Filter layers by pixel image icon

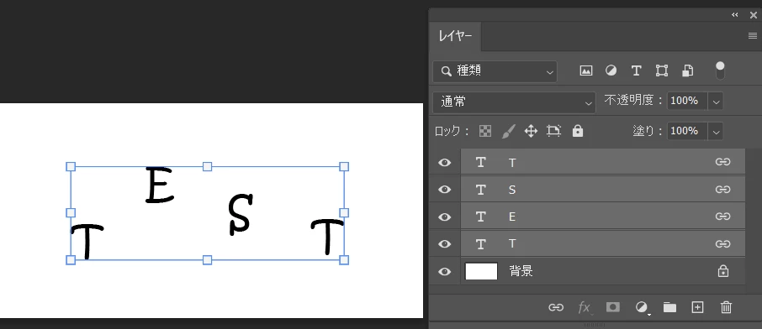(x=586, y=70)
